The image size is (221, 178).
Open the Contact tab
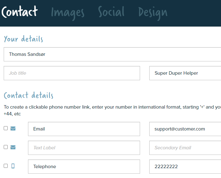coord(19,12)
